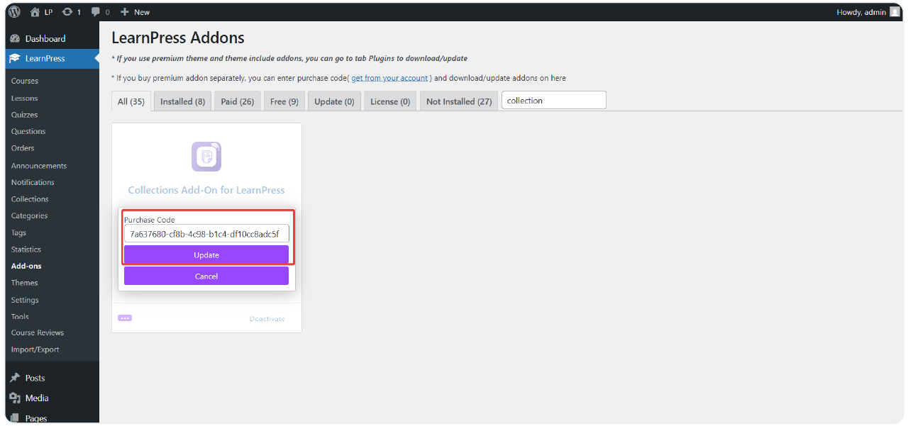Viewport: 908px width, 426px height.
Task: Open the admin user avatar
Action: point(895,12)
